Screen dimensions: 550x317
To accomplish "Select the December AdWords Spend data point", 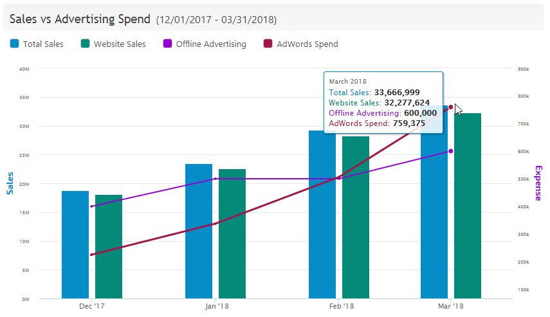I will click(92, 255).
